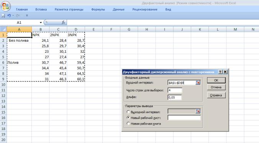Click the Справка button
The image size is (259, 143).
pos(216,95)
